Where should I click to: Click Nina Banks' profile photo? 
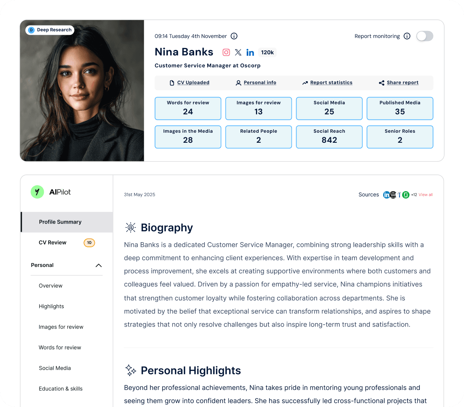[82, 91]
